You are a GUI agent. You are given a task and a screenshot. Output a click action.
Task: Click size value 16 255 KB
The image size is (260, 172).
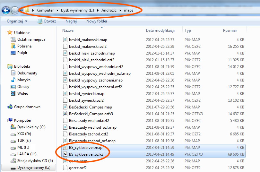click(236, 47)
